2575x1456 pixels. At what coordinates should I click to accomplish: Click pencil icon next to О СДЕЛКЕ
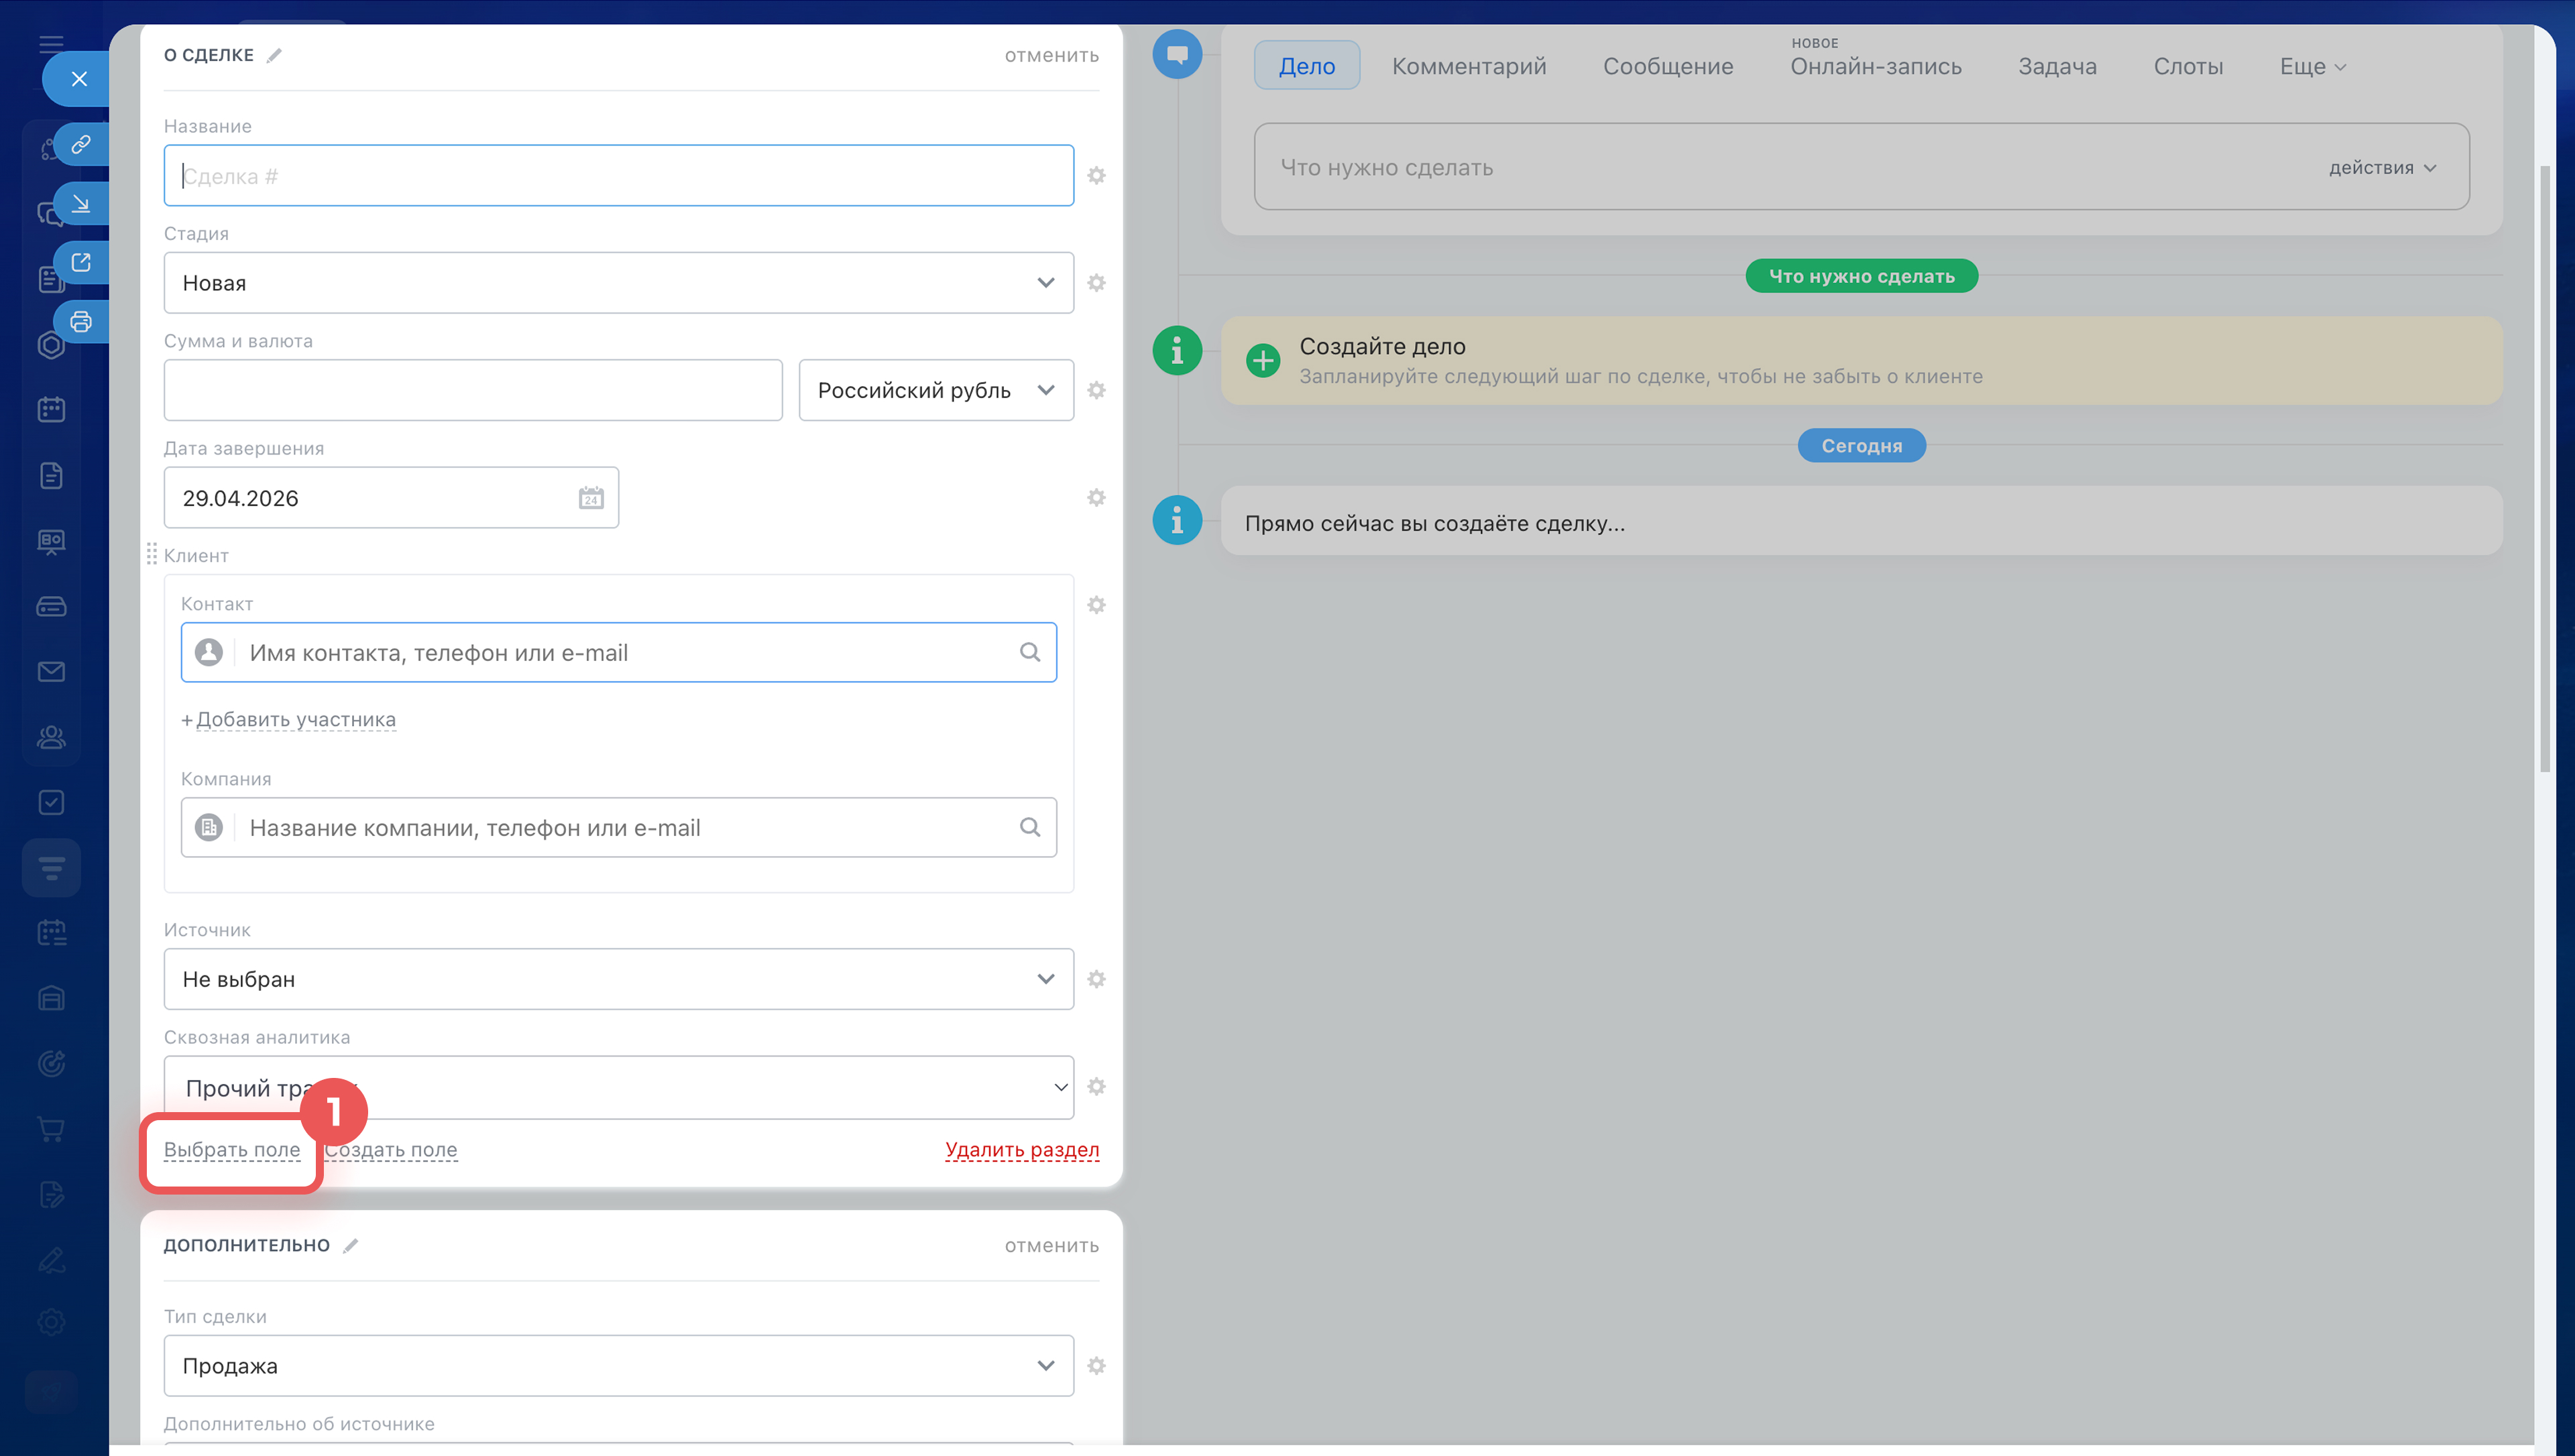point(274,56)
